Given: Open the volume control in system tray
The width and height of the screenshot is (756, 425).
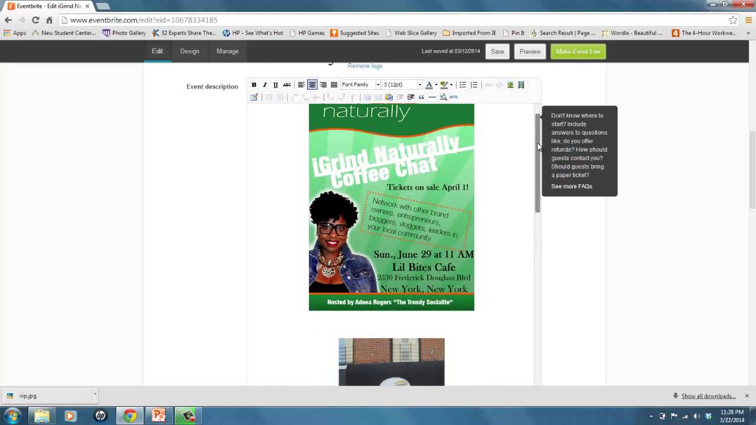Looking at the screenshot, I should [697, 416].
